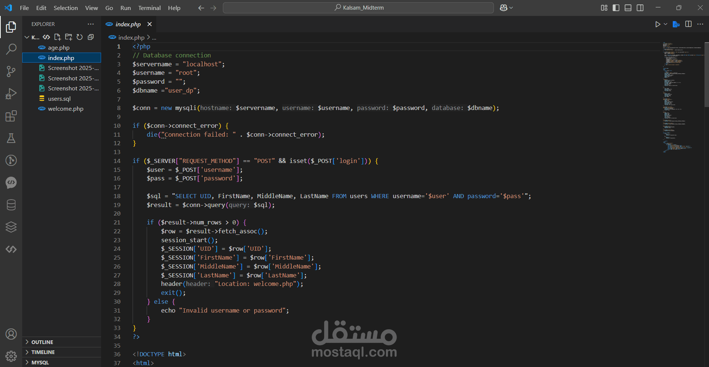
Task: Open the first Screenshot 2025 file
Action: (61, 68)
